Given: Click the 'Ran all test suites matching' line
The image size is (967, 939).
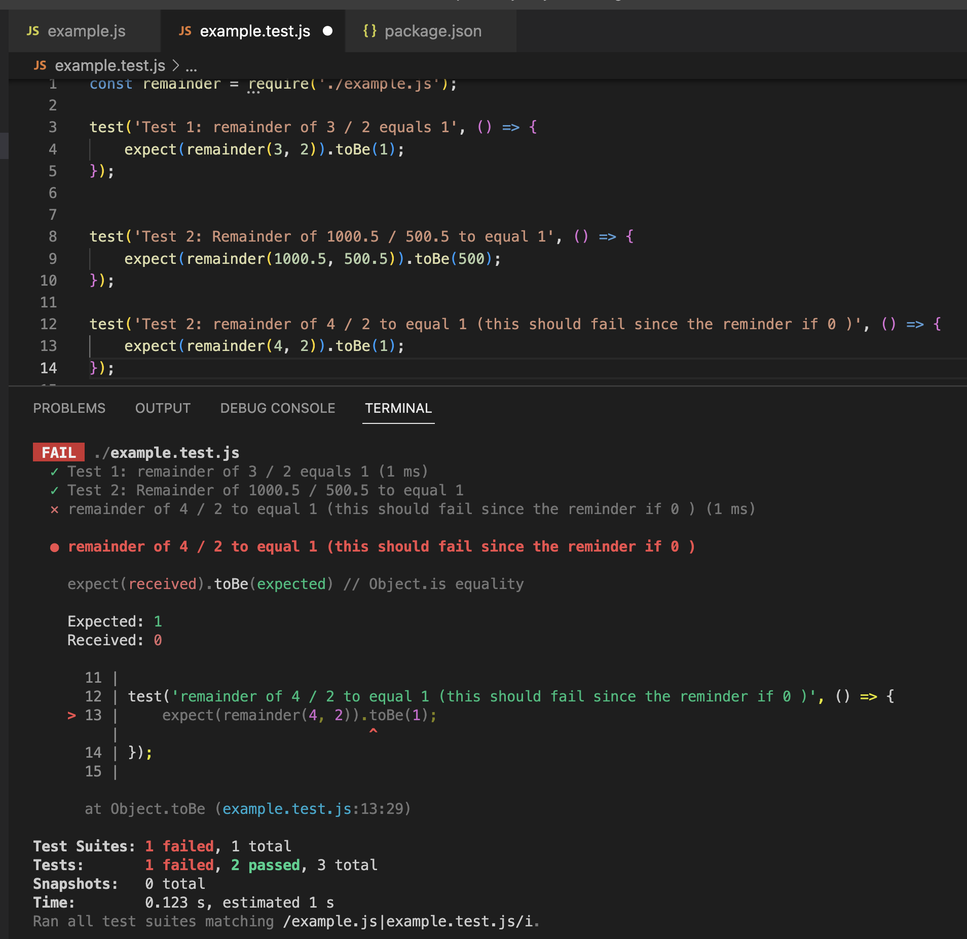Looking at the screenshot, I should pyautogui.click(x=286, y=921).
